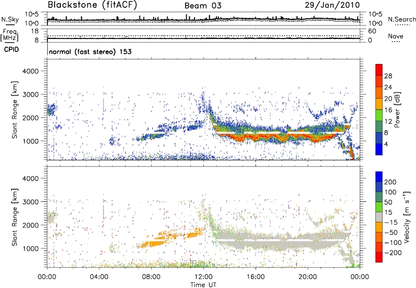
Task: Click the 'Time UT' axis label
Action: pyautogui.click(x=203, y=285)
